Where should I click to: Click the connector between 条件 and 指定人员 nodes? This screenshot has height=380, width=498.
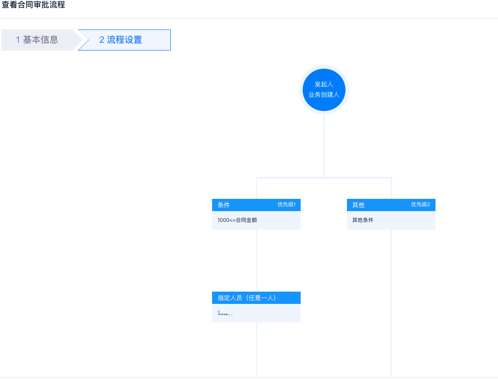click(x=257, y=260)
